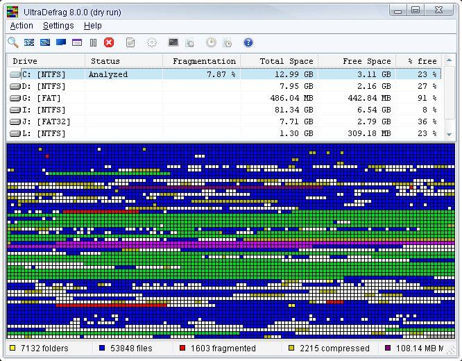Click the L: drive icon
The image size is (462, 361).
point(15,133)
